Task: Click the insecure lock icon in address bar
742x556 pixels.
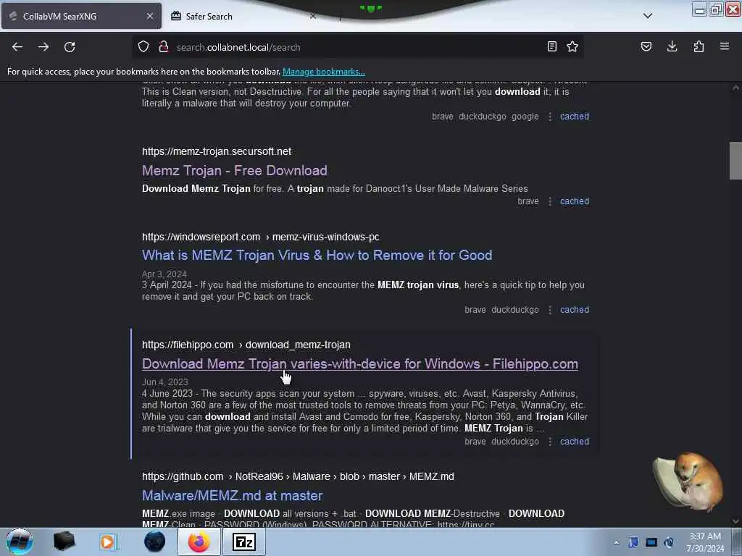Action: pyautogui.click(x=164, y=46)
